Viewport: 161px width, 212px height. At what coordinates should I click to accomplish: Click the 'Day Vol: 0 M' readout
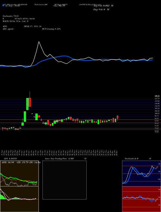(101, 9)
